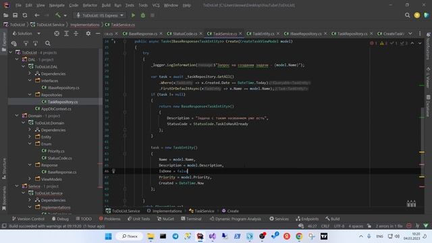
Task: Open the Solution panel settings gear
Action: [88, 34]
